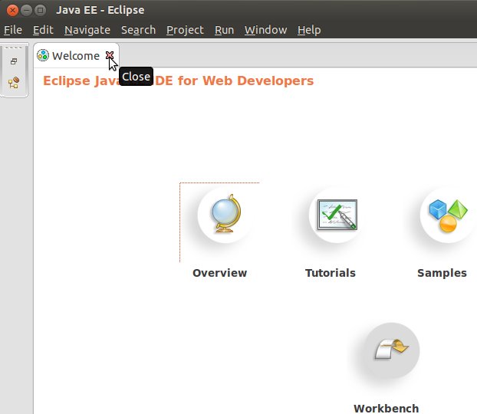This screenshot has width=477, height=414.
Task: Open the Window menu
Action: tap(265, 30)
